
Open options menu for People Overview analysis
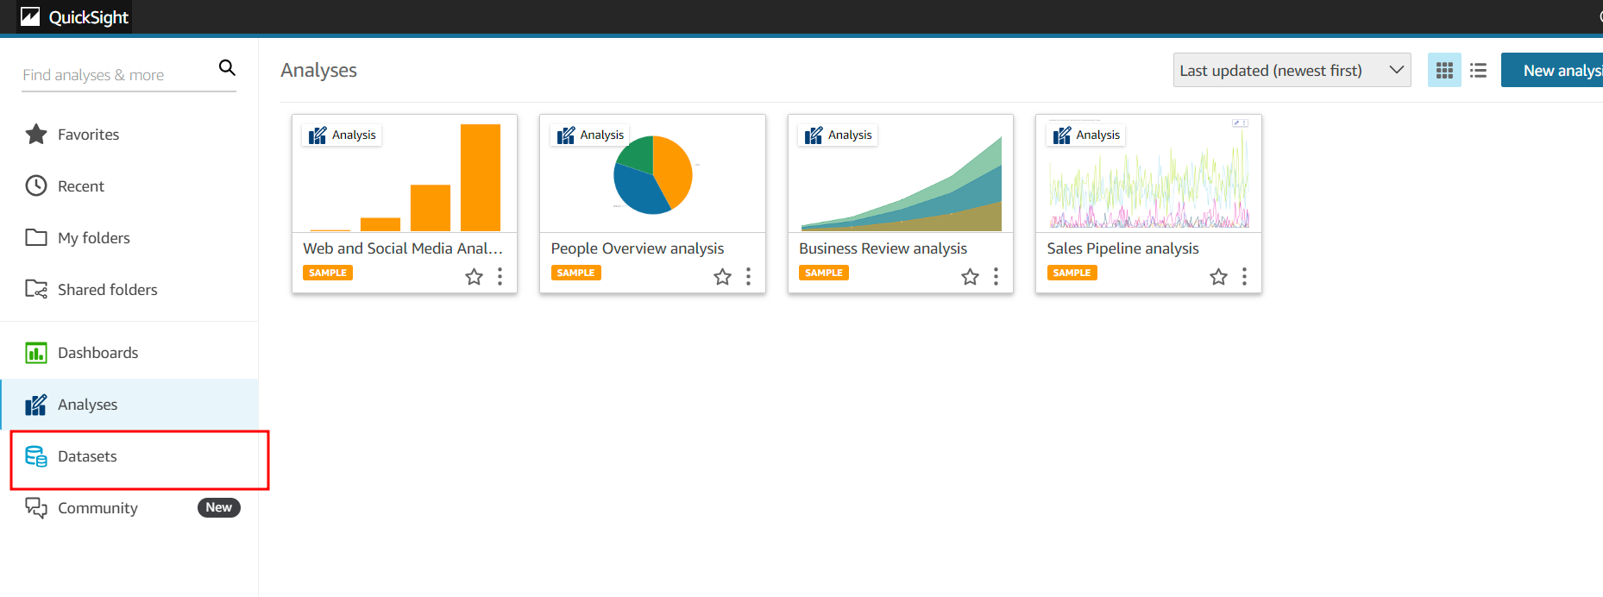point(748,276)
